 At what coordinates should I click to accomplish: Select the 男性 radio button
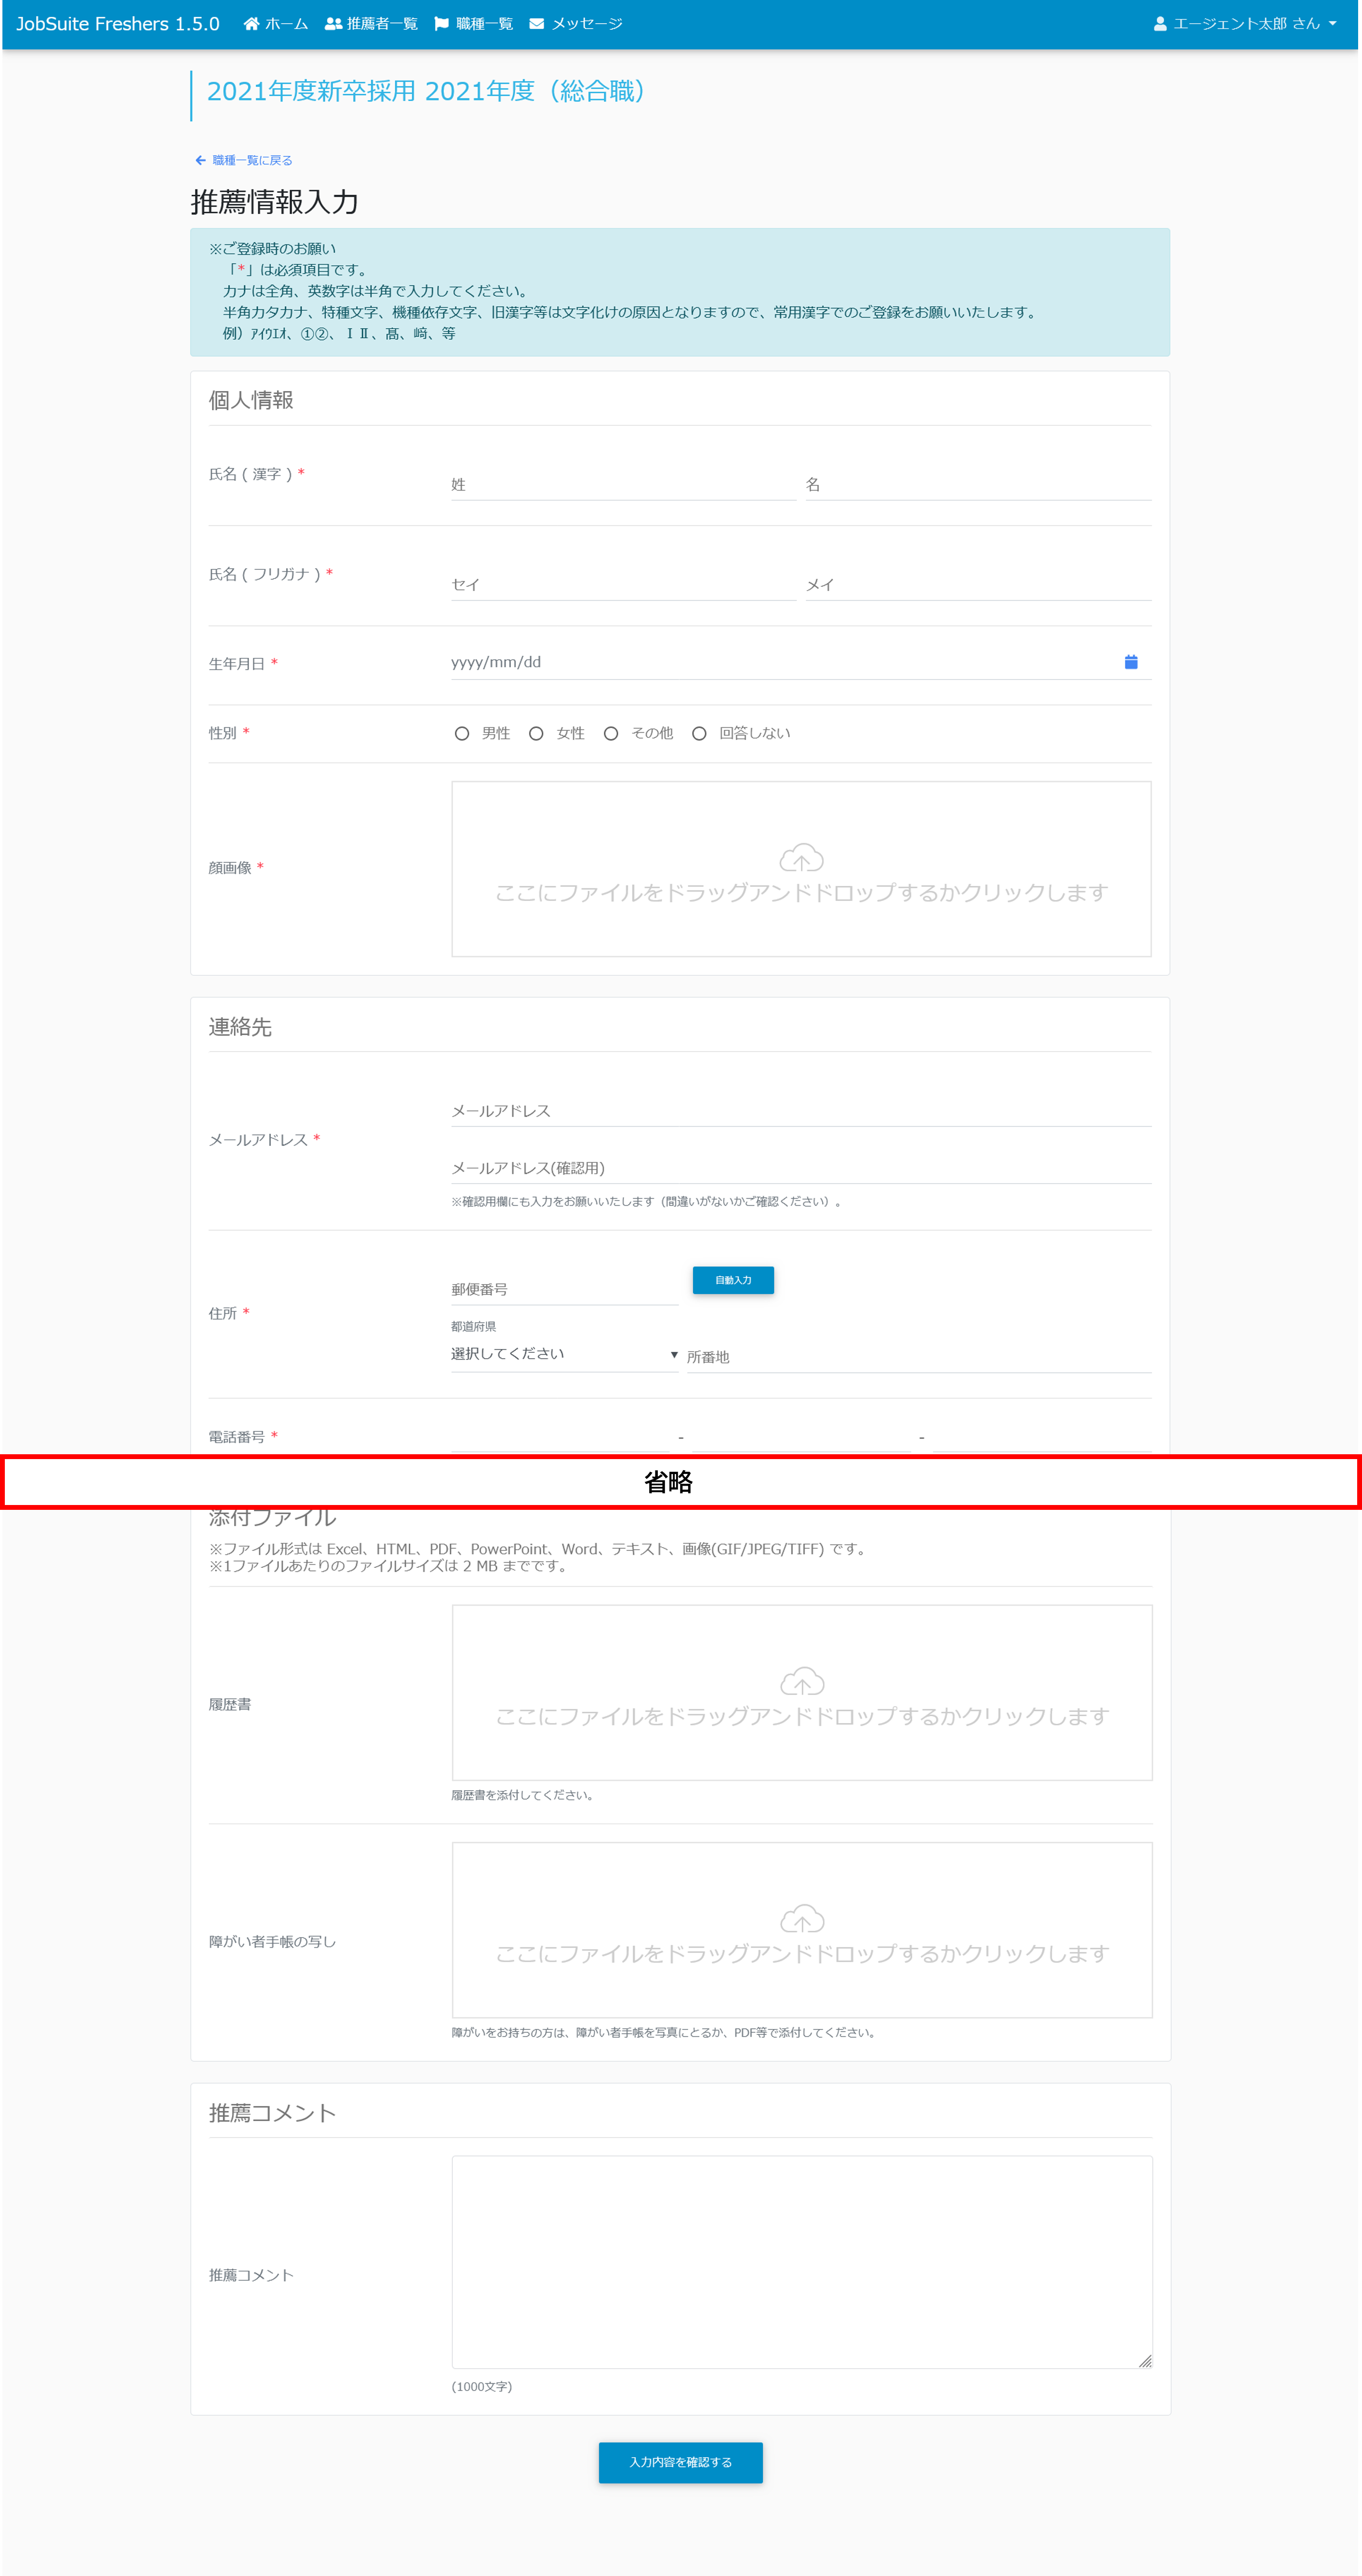pyautogui.click(x=462, y=733)
